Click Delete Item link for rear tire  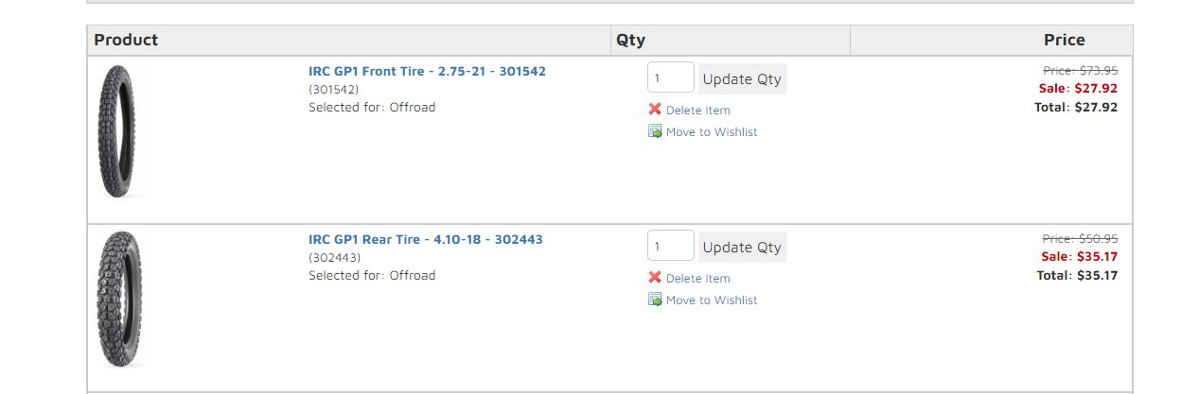(698, 279)
